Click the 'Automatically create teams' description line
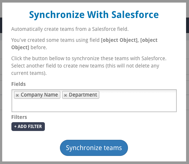189x164 pixels. (70, 29)
